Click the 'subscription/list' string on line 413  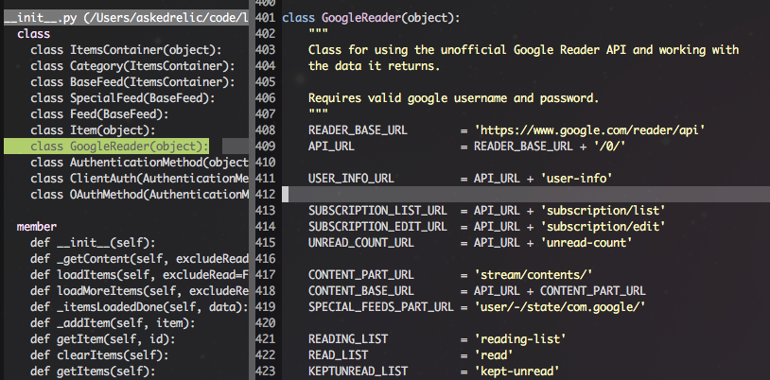pyautogui.click(x=603, y=211)
